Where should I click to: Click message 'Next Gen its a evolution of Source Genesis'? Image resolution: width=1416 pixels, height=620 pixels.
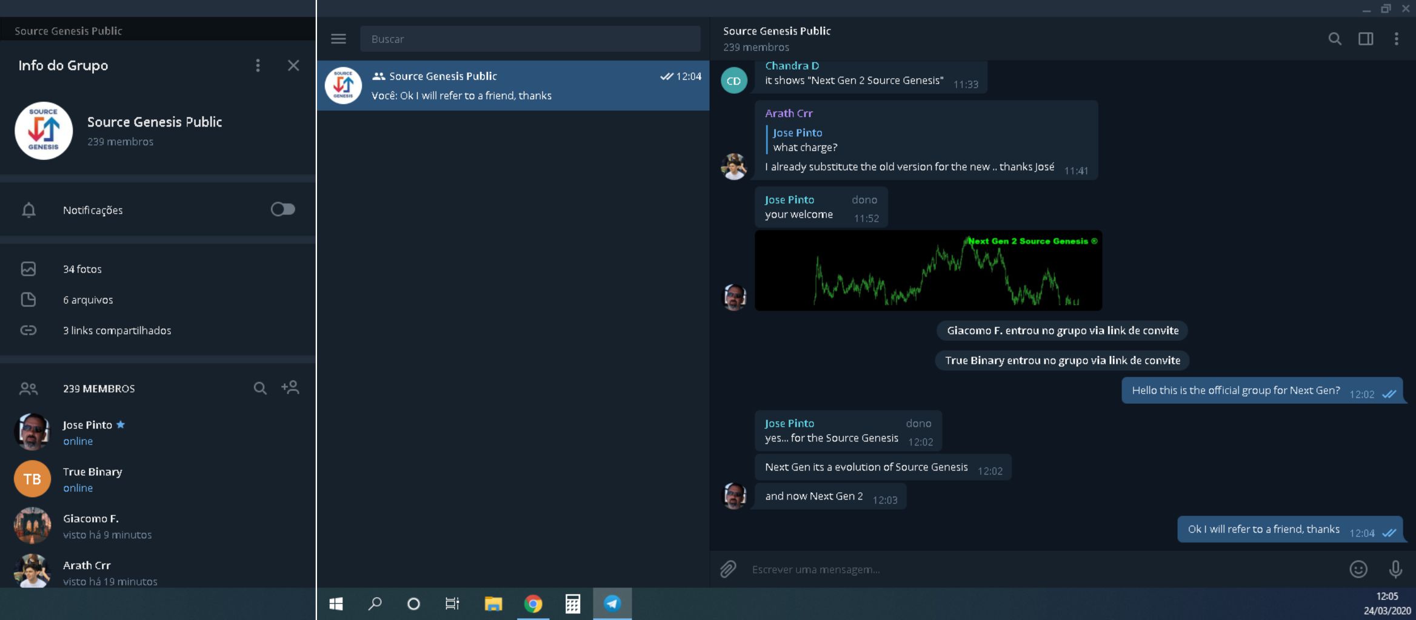(x=883, y=467)
